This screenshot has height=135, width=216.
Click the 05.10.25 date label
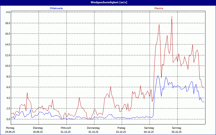coord(177,132)
